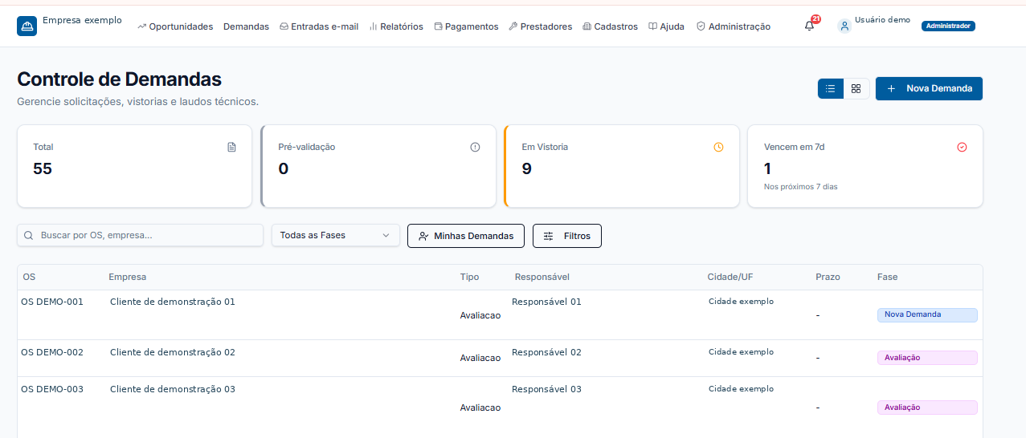
Task: Click the Cidade/UF column header
Action: point(730,277)
